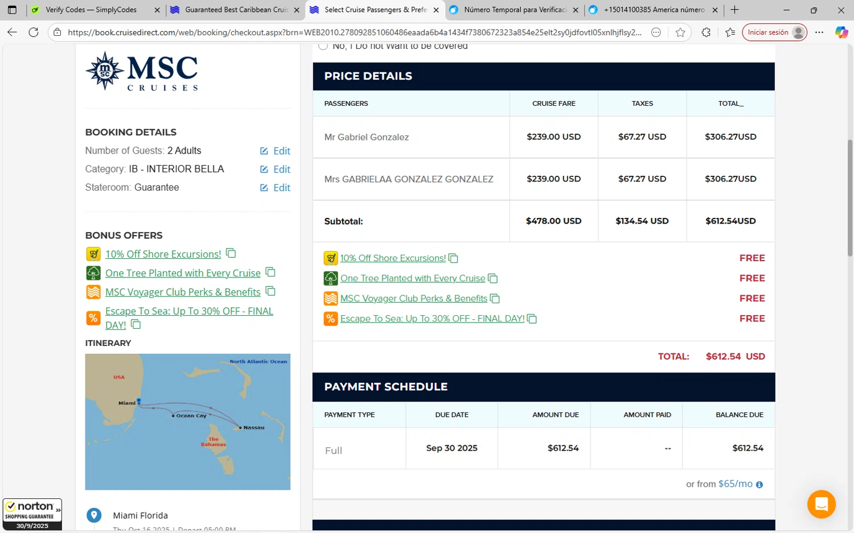Click Miami Florida location pin icon
Viewport: 854px width, 533px height.
94,515
